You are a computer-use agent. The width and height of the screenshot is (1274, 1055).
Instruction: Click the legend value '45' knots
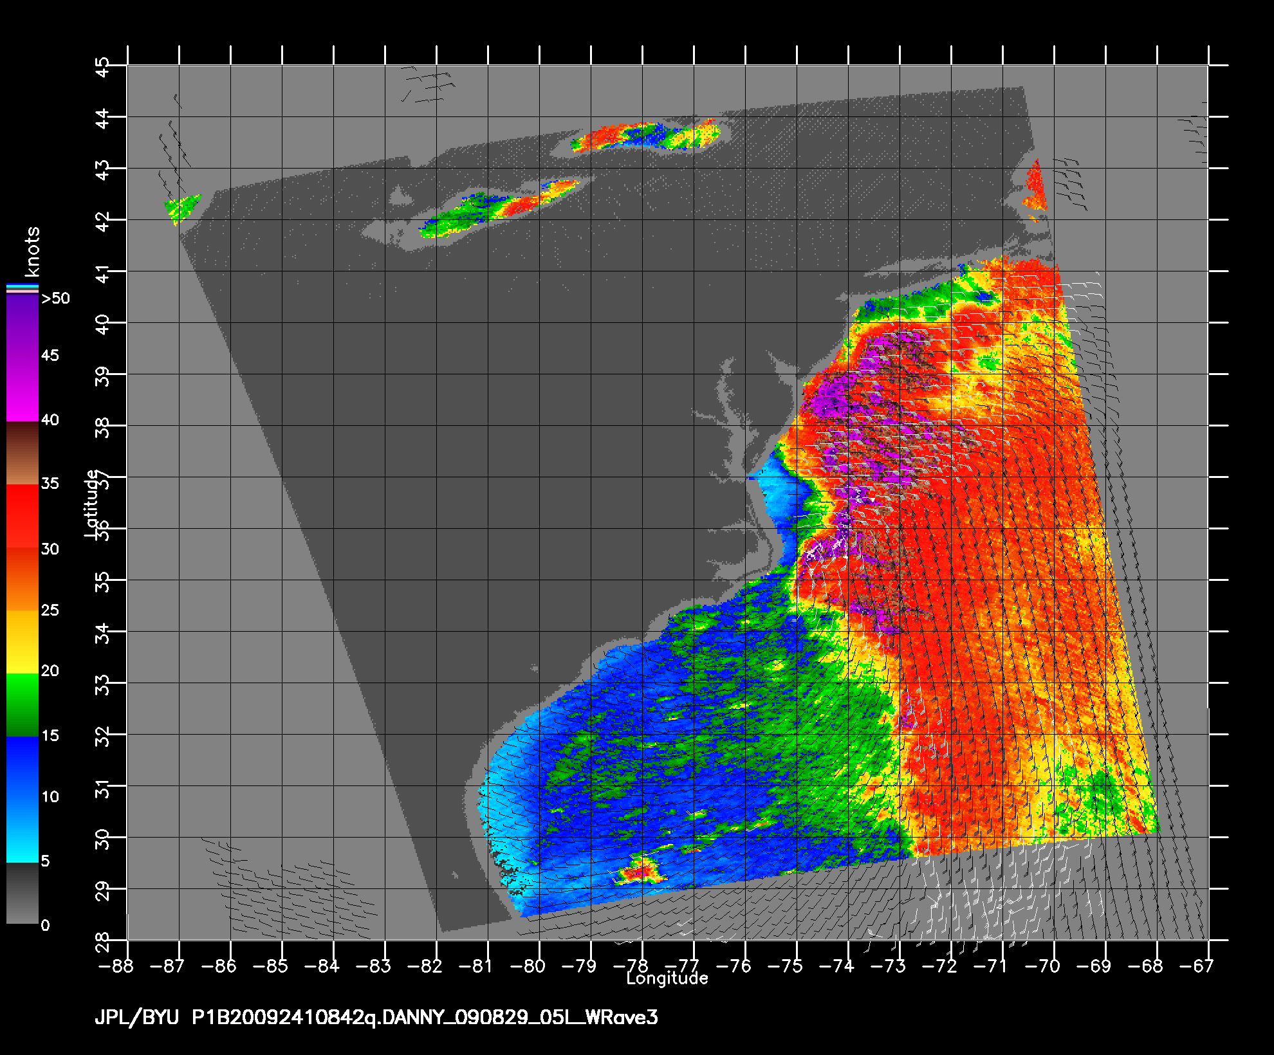(50, 356)
